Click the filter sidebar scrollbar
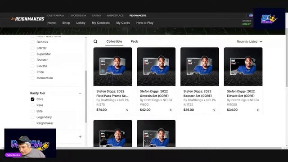The height and width of the screenshot is (162, 288). [86, 96]
